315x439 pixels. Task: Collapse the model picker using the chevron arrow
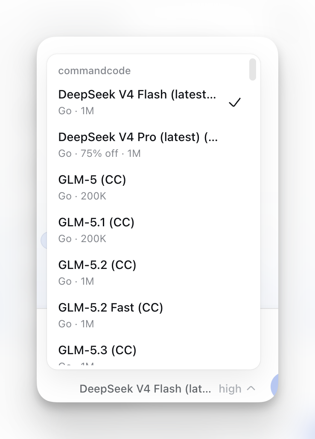pyautogui.click(x=251, y=388)
